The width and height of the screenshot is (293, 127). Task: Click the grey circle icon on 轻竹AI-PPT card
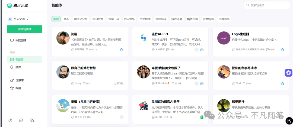tap(196, 50)
